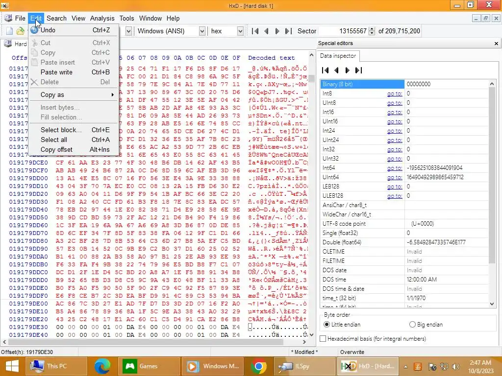Click go to link for Int32
Image resolution: width=502 pixels, height=376 pixels.
click(395, 149)
